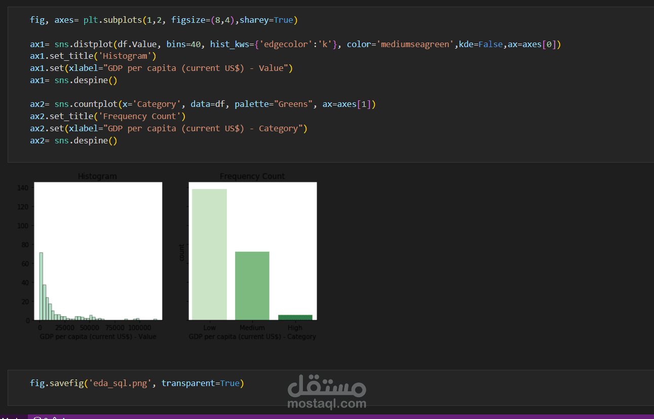Click the ax1.set_title('Histogram') line
654x419 pixels.
point(93,56)
